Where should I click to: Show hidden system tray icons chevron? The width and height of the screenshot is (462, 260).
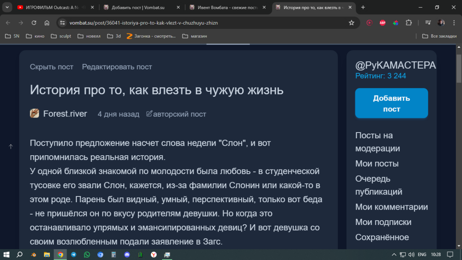[393, 255]
